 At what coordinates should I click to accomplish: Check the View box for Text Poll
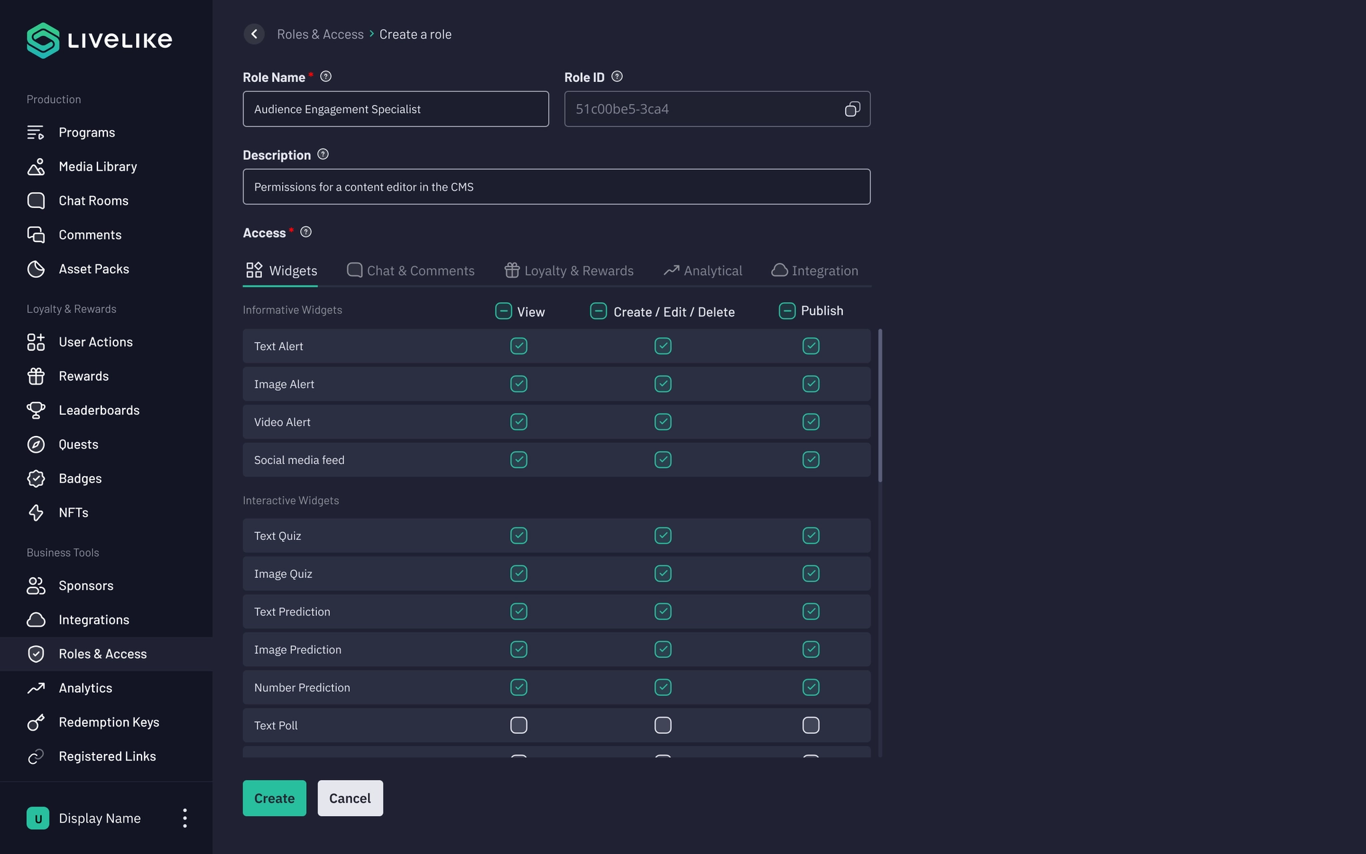coord(519,725)
